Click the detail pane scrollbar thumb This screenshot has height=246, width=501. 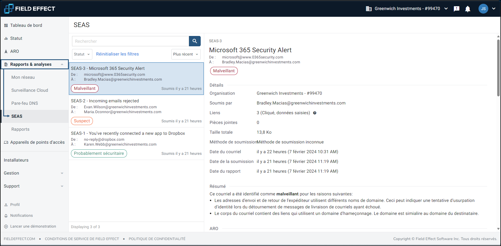click(498, 68)
